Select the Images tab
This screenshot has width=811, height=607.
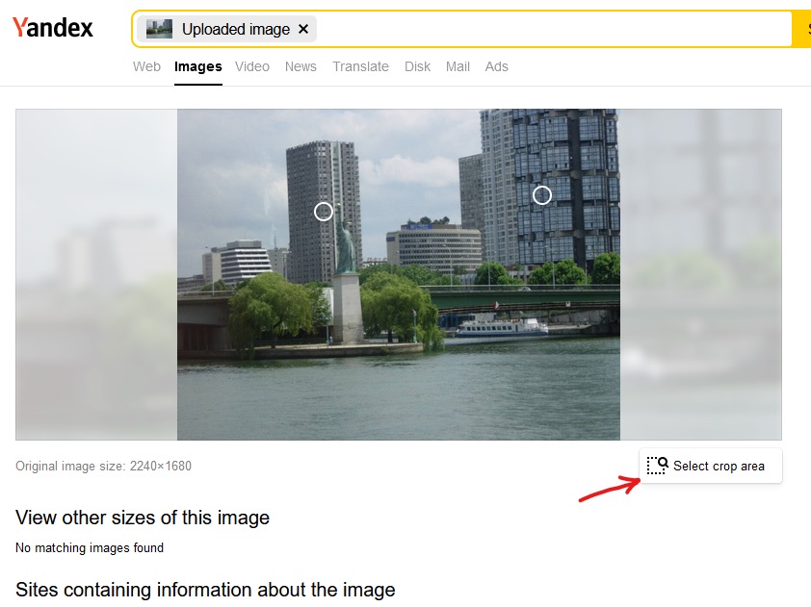[x=198, y=66]
